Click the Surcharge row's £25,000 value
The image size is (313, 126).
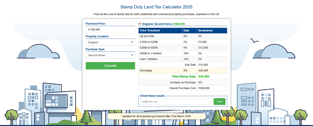[x=203, y=71]
